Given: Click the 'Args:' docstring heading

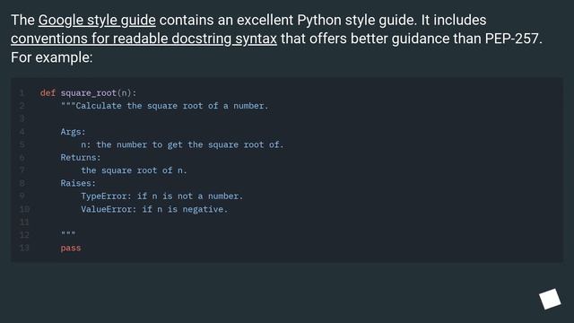Looking at the screenshot, I should click(x=73, y=132).
